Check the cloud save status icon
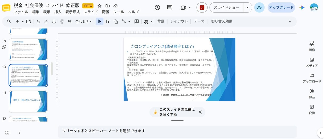This screenshot has height=139, width=325. (116, 6)
